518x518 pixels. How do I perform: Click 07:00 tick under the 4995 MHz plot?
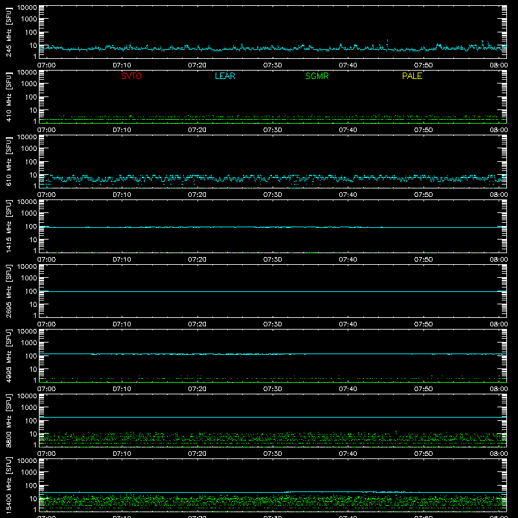point(47,389)
